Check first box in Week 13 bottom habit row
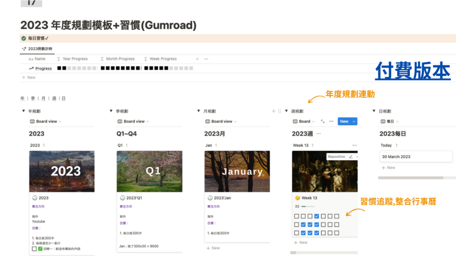The width and height of the screenshot is (456, 256). pos(297,233)
